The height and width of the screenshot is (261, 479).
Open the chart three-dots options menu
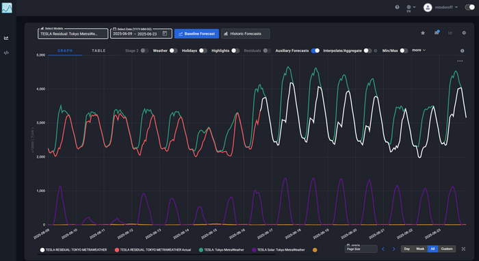pos(460,61)
